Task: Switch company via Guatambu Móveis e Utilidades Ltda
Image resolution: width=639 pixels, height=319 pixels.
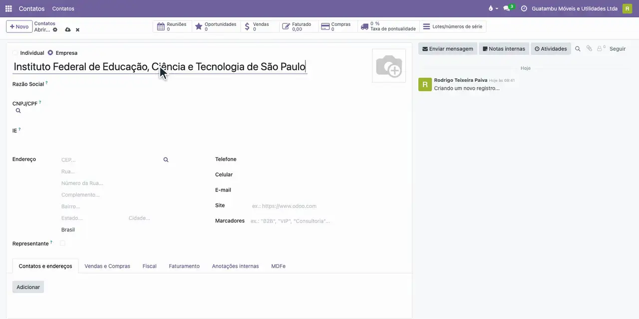Action: coord(575,8)
